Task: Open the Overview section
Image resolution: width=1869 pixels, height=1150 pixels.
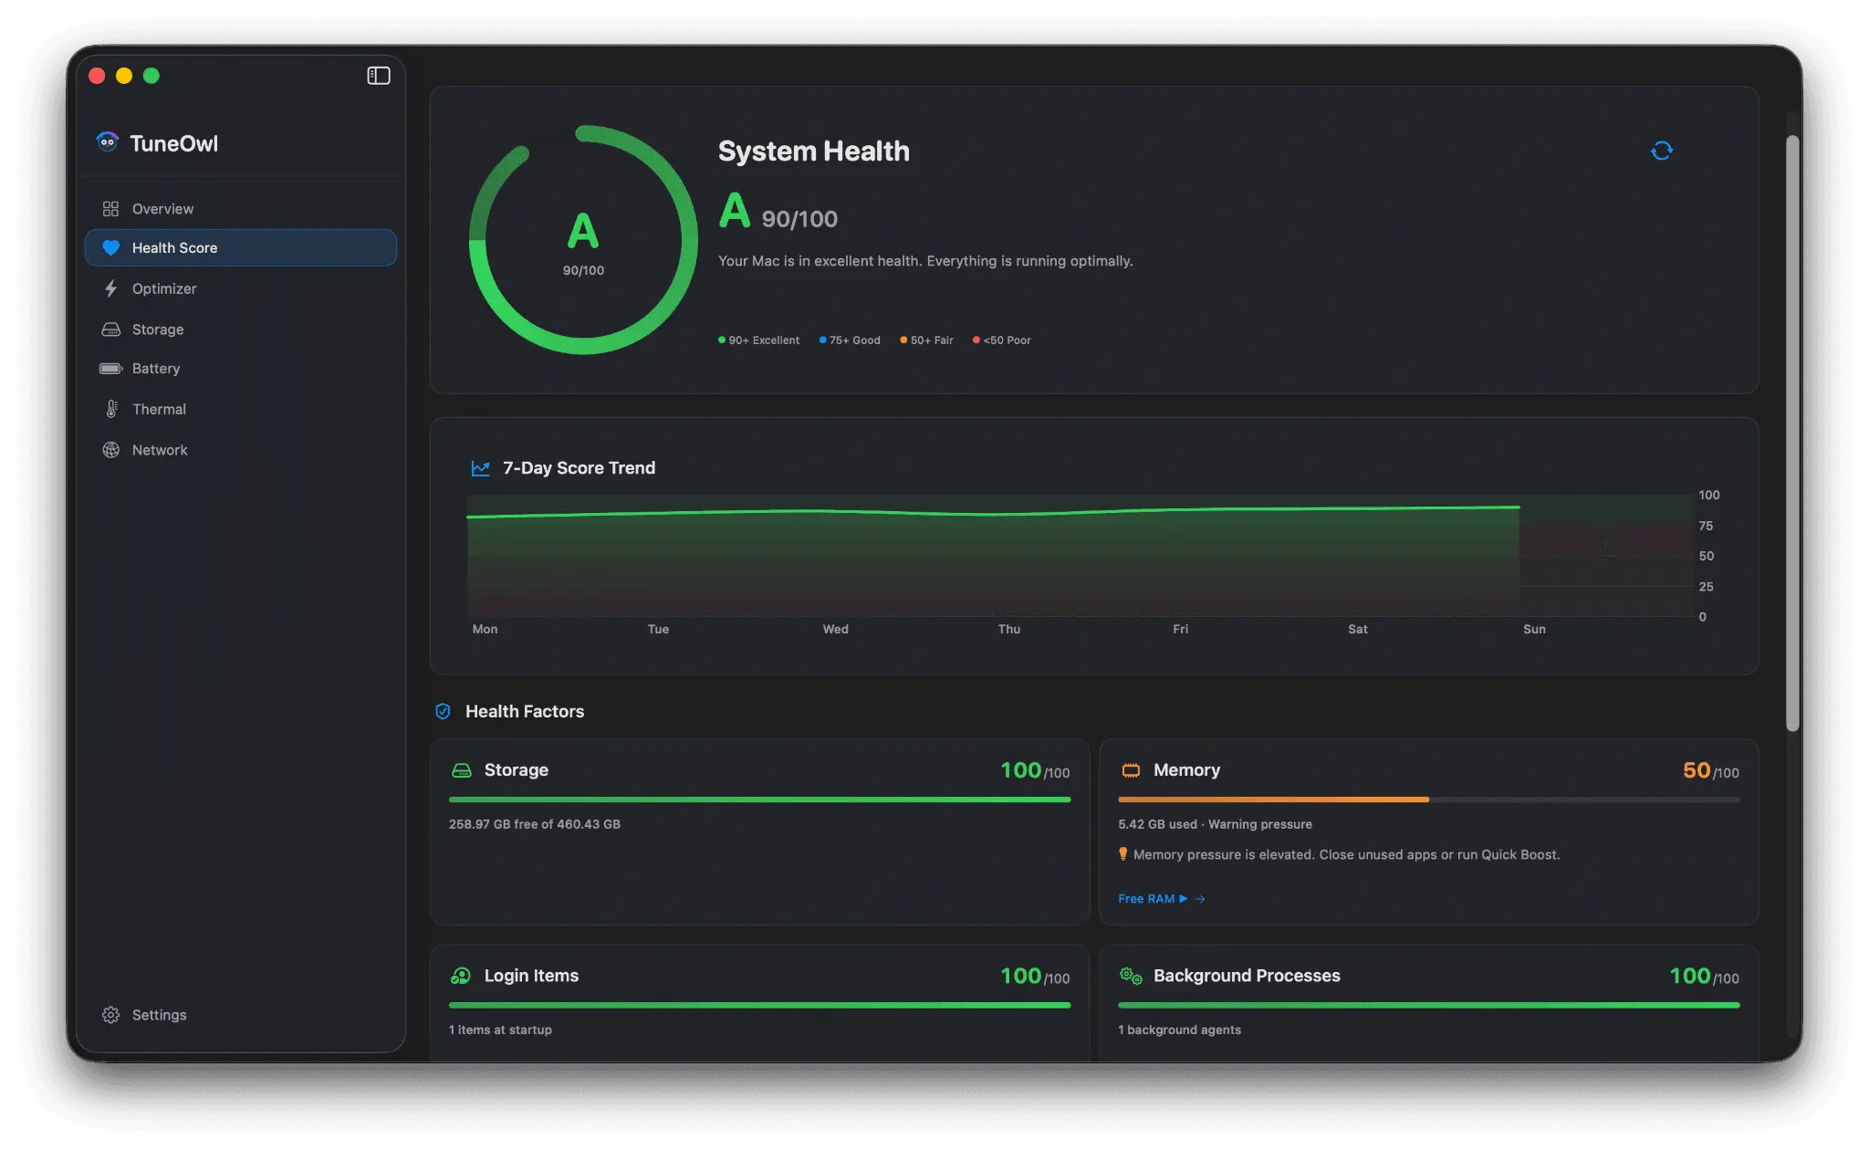Action: point(241,209)
